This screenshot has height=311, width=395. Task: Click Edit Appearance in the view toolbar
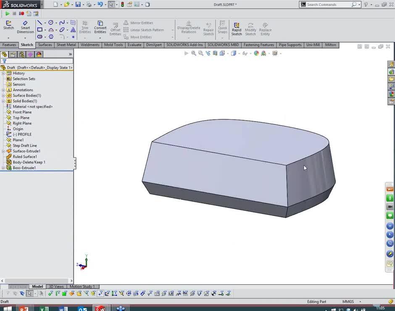click(255, 53)
